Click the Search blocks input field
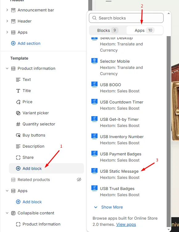Screen dimensions: 179x232 click(x=126, y=18)
